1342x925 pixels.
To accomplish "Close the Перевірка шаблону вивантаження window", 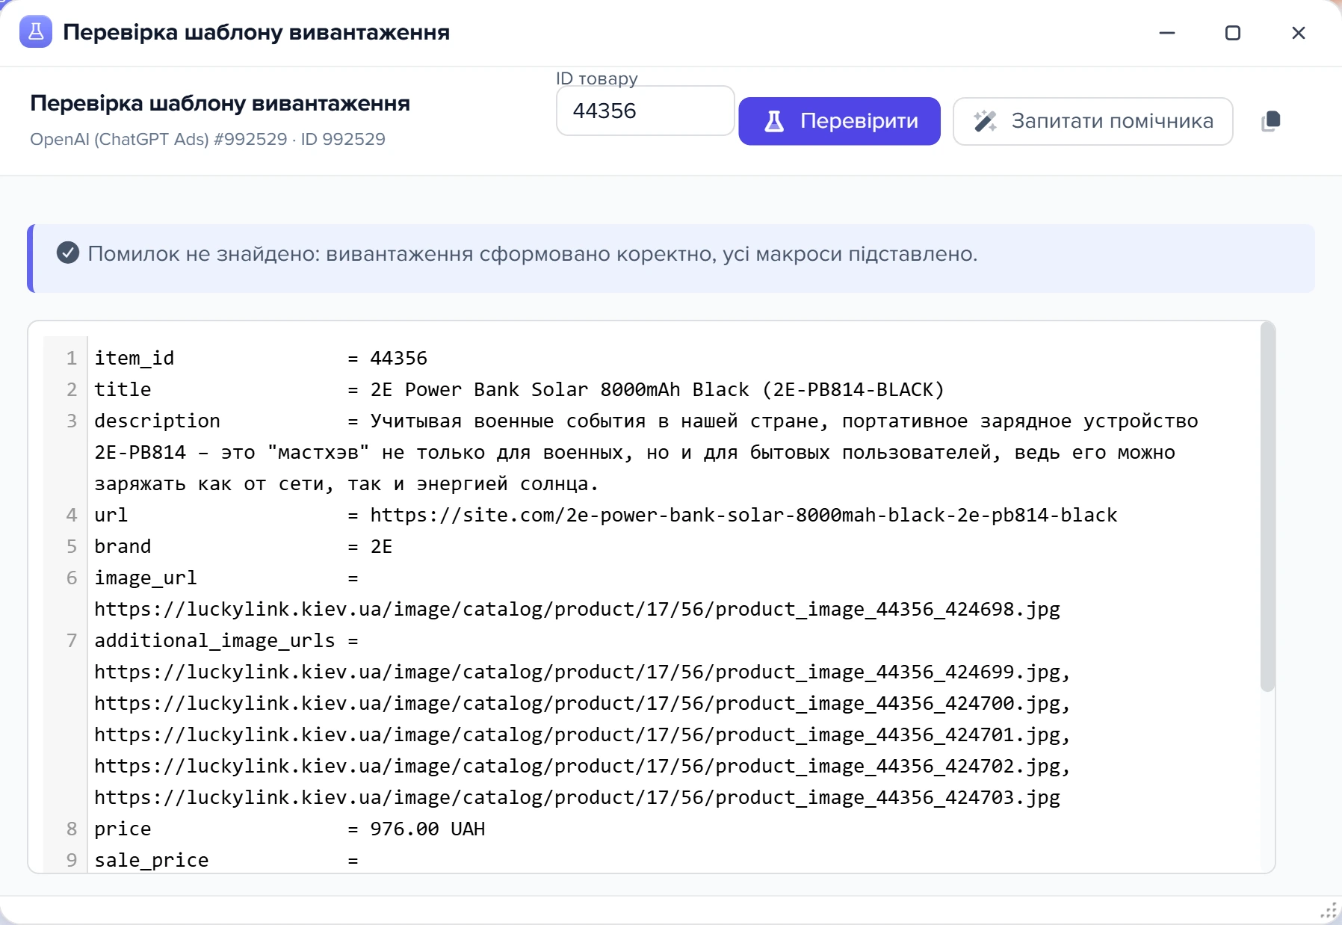I will click(x=1299, y=33).
